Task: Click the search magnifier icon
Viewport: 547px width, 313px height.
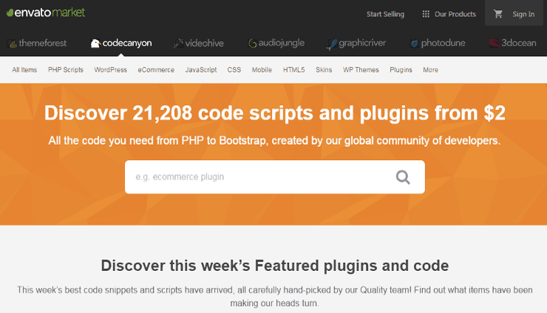Action: point(403,177)
